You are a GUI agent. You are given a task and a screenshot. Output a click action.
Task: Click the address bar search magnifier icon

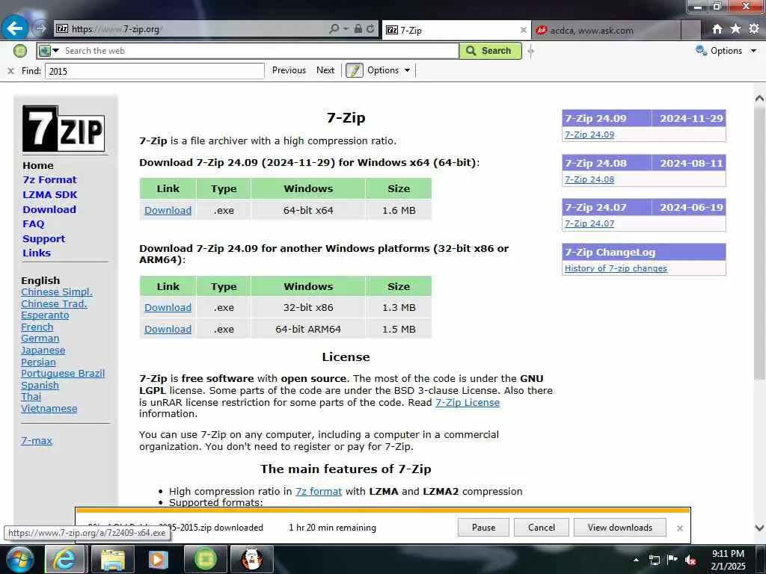[334, 29]
